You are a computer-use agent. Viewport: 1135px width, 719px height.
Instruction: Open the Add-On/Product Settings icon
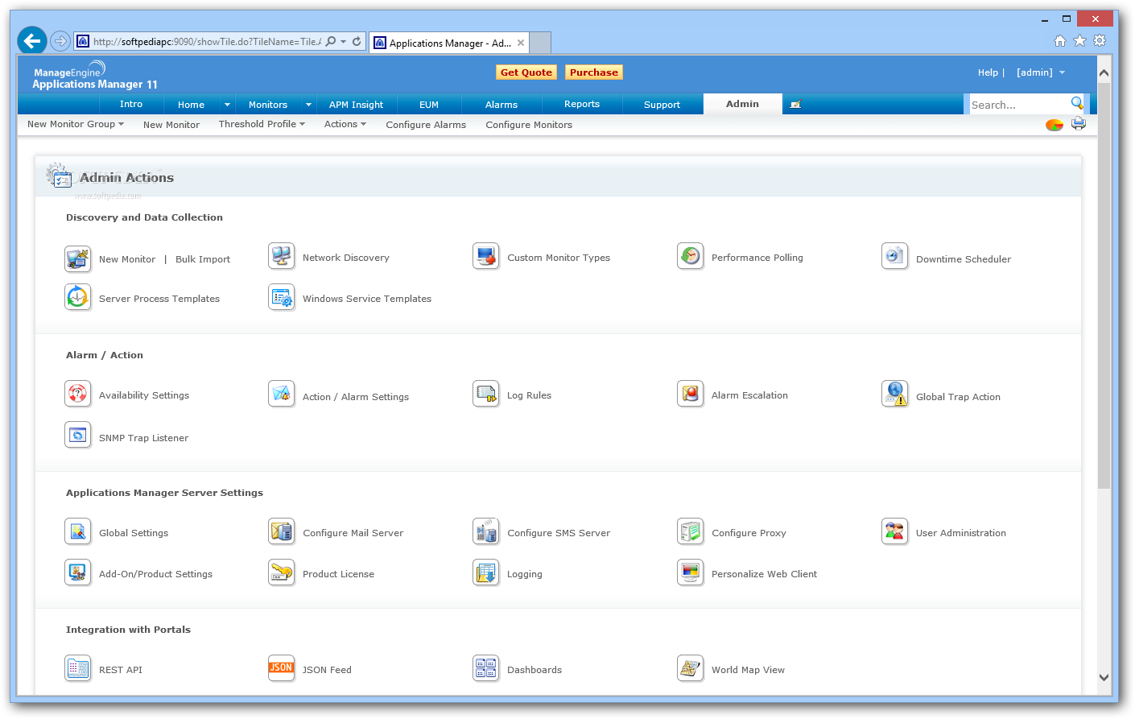pyautogui.click(x=78, y=573)
